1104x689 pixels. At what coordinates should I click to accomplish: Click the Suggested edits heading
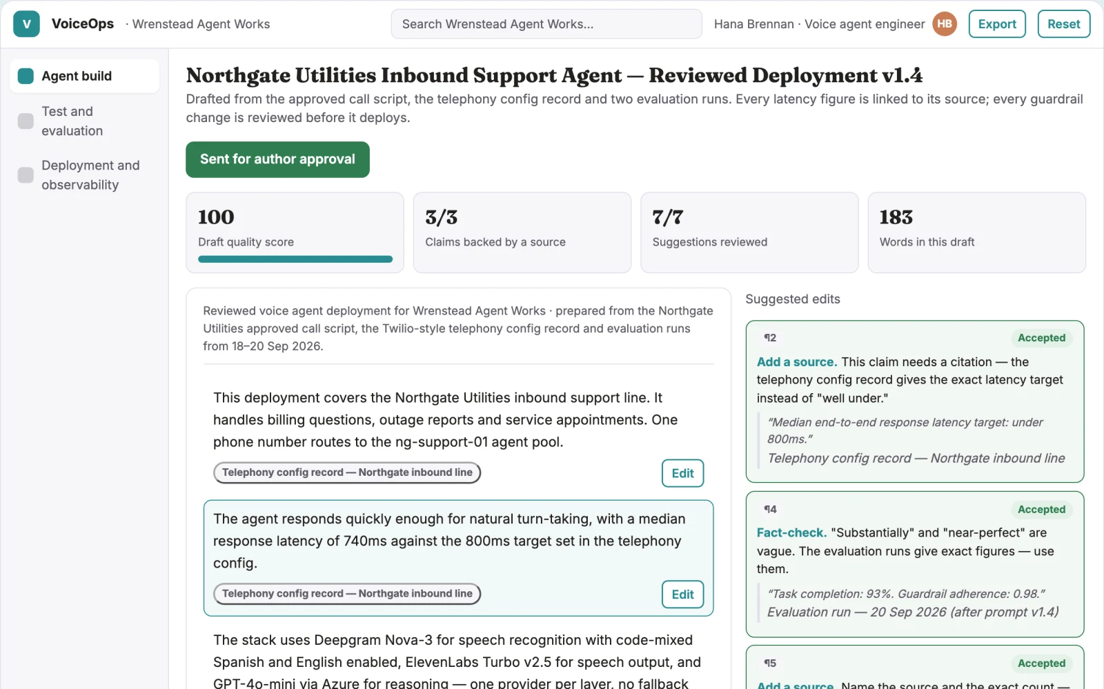click(x=793, y=299)
